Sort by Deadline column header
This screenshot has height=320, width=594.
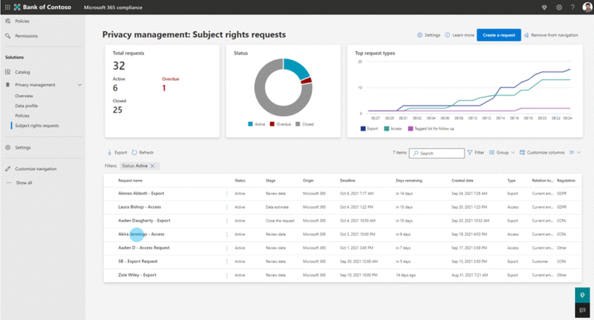(348, 180)
